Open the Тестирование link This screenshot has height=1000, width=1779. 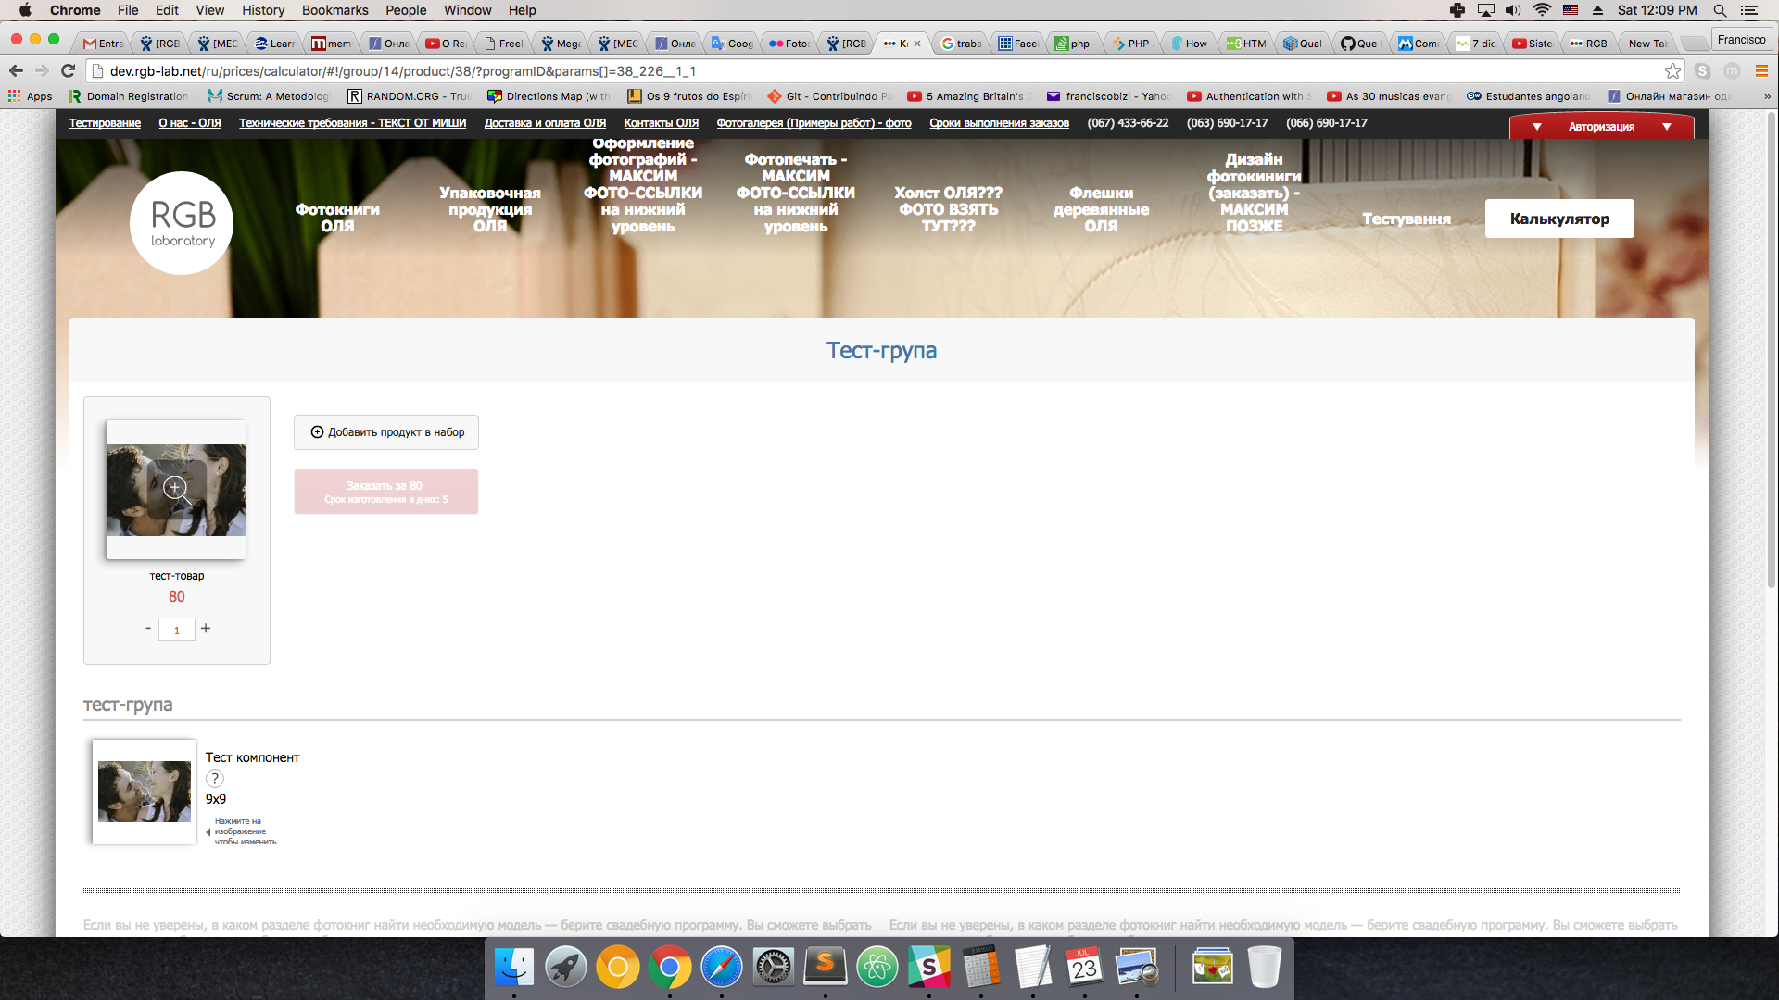coord(105,123)
